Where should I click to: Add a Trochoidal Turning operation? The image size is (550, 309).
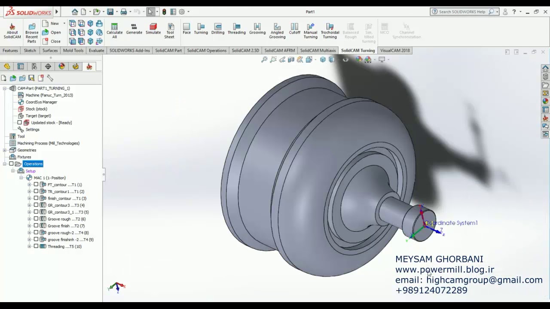[x=330, y=31]
